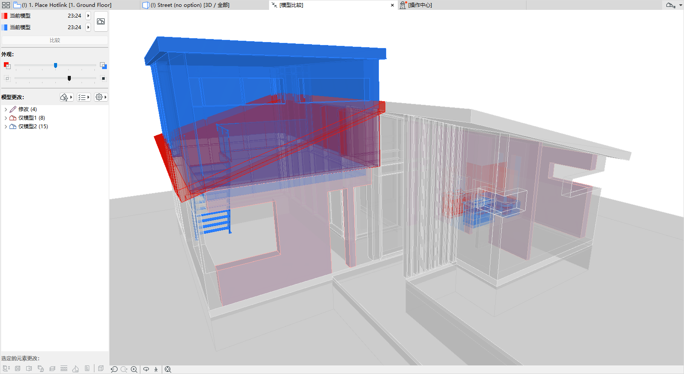Click the blue model color swatch
The height and width of the screenshot is (374, 684).
pos(4,27)
